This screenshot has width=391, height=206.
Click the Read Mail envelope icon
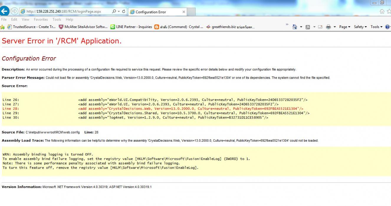coord(320,27)
